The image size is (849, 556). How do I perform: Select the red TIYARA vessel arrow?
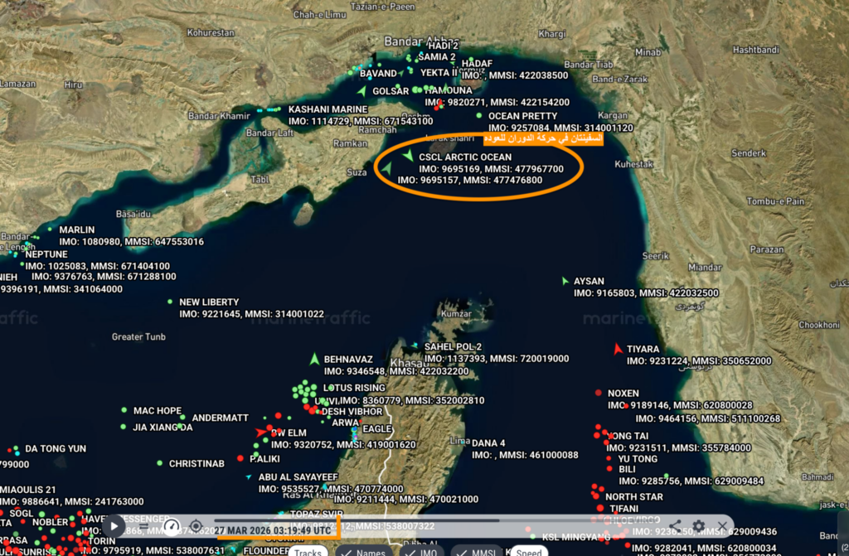coord(618,349)
